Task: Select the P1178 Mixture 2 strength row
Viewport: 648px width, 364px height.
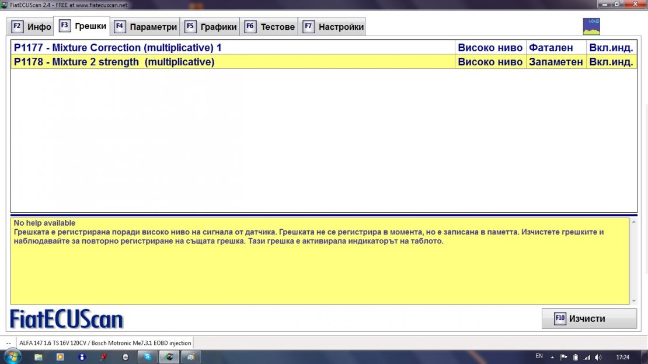Action: [x=234, y=62]
